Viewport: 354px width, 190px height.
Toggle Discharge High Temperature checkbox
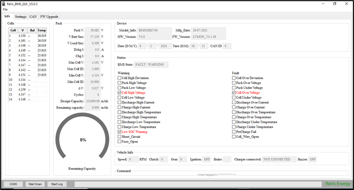click(119, 112)
